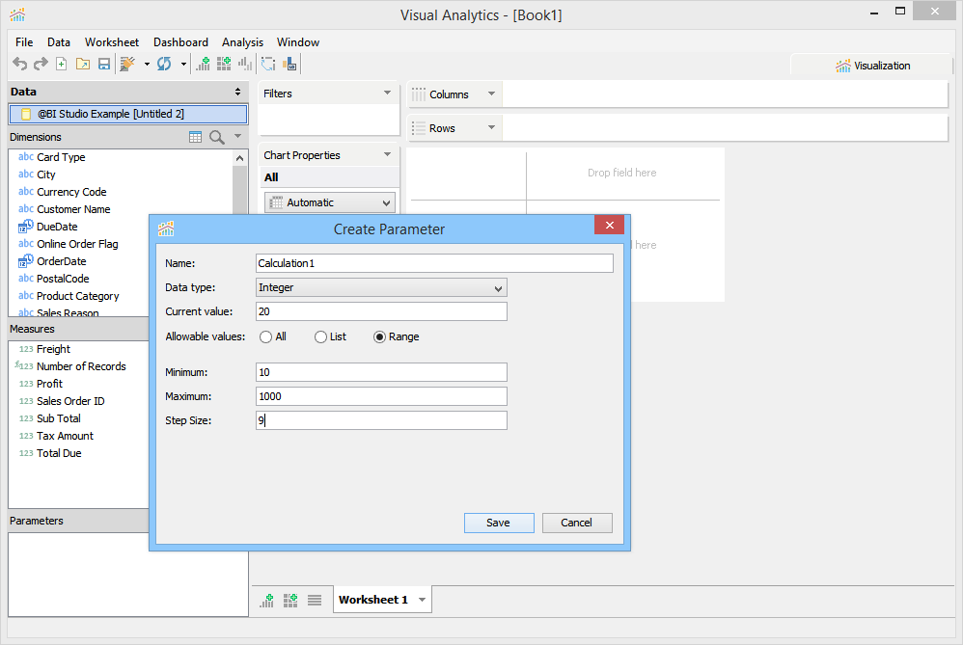Screen dimensions: 963x645
Task: Select the Range radio button
Action: 379,336
